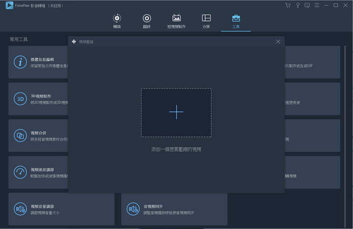Click the 視頻壓縮 dialog title icon
This screenshot has width=353, height=229.
(74, 42)
